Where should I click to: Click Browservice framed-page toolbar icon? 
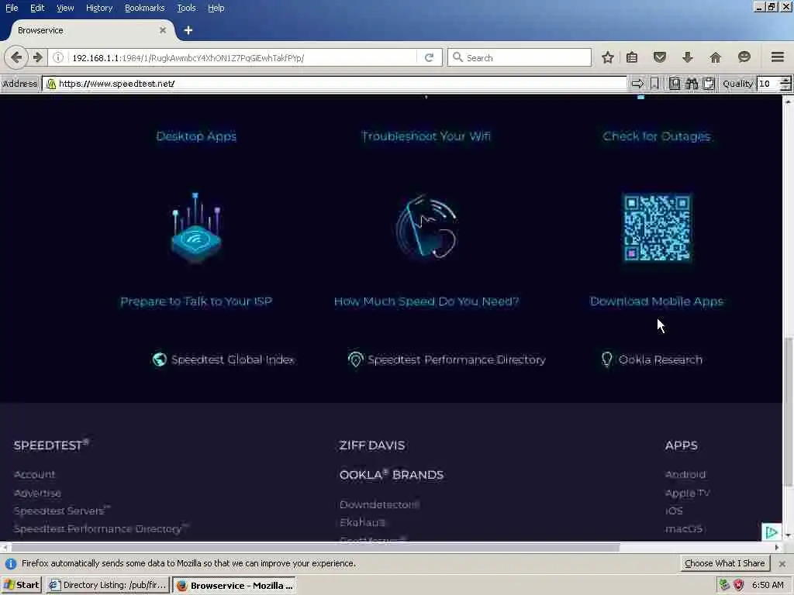[675, 84]
